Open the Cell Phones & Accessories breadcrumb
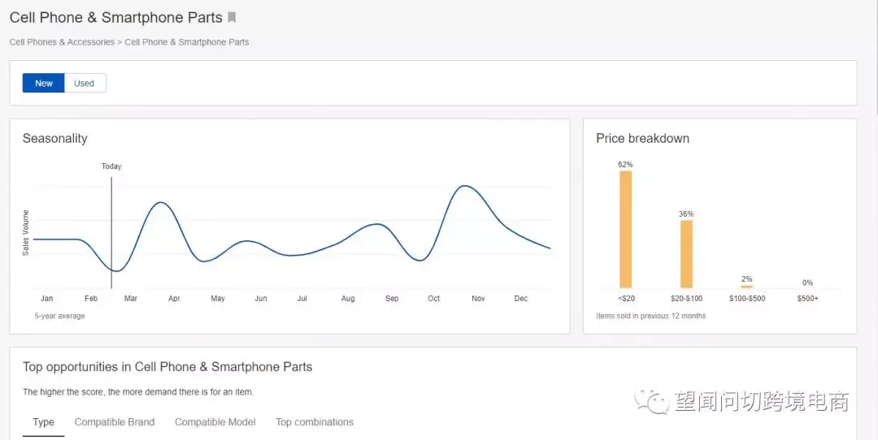 point(62,42)
